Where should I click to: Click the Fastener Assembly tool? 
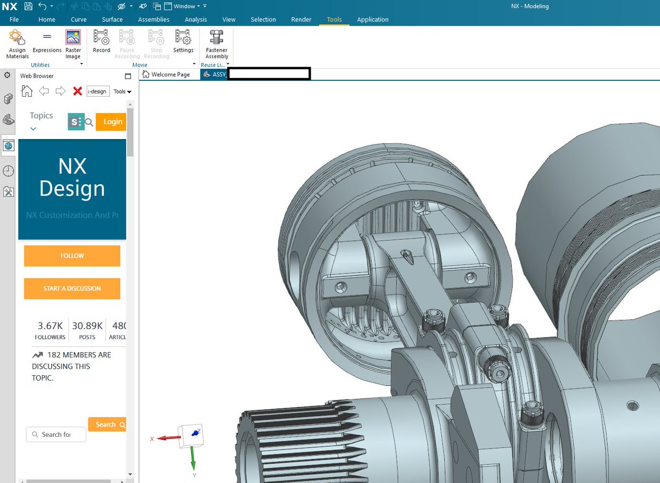click(x=217, y=44)
